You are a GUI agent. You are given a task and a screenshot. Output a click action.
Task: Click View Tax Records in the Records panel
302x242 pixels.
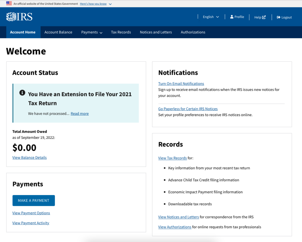click(172, 158)
